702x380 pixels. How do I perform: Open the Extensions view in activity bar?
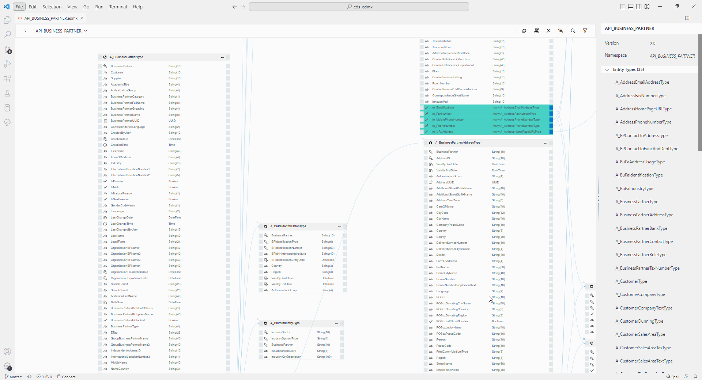coord(7,79)
